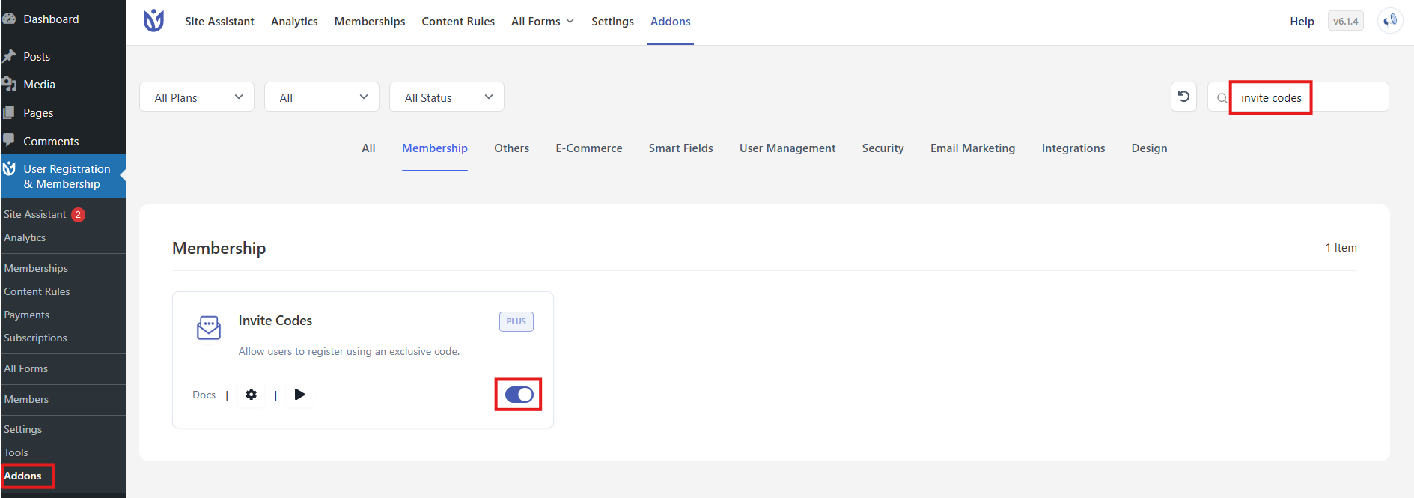Click the Membership section heading
Image resolution: width=1414 pixels, height=498 pixels.
pyautogui.click(x=219, y=248)
